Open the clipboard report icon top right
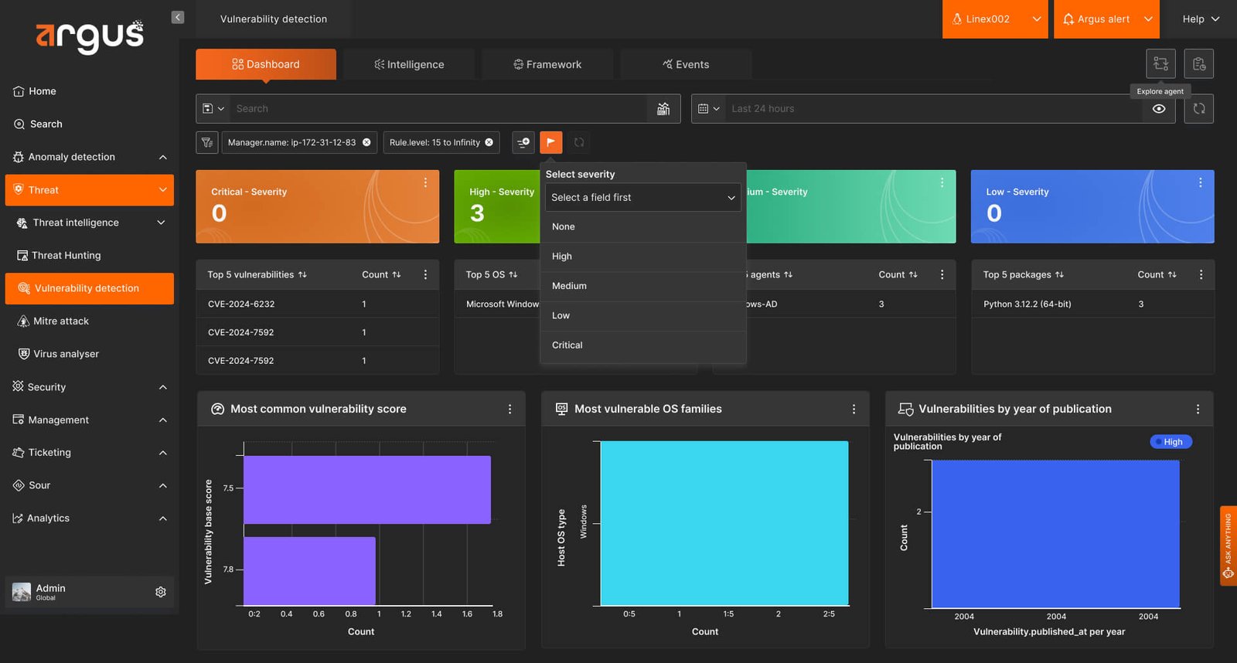The image size is (1237, 663). 1199,64
